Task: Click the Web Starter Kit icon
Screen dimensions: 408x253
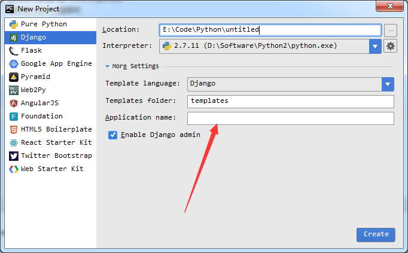Action: click(14, 169)
